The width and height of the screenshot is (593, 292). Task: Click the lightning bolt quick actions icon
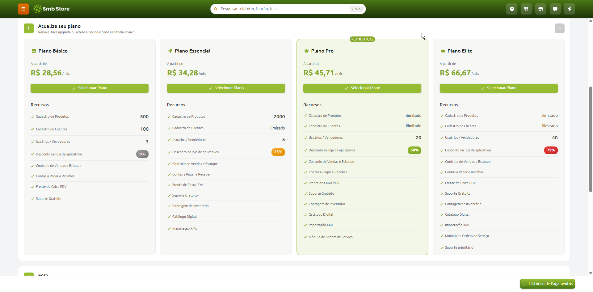tap(570, 9)
